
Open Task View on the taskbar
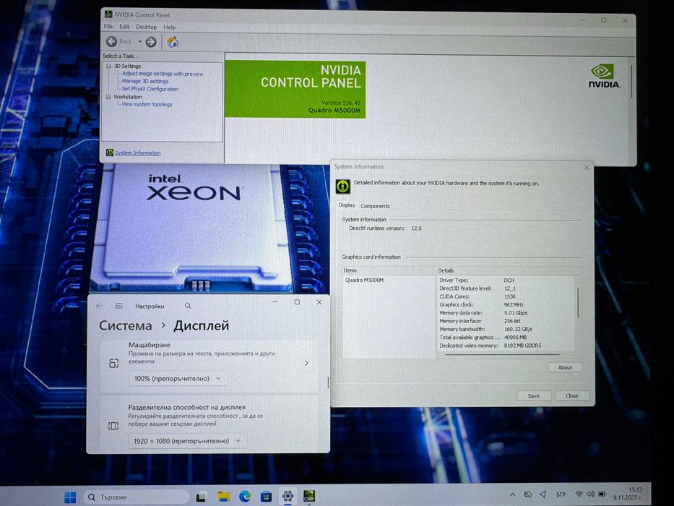point(201,497)
